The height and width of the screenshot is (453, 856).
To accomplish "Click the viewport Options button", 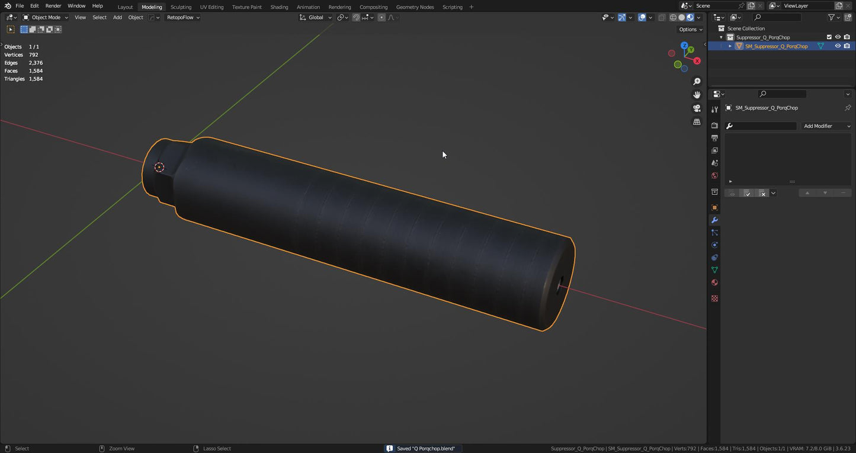I will tap(690, 30).
